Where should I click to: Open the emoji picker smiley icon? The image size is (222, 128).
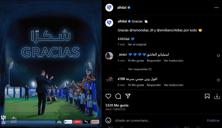[108, 120]
